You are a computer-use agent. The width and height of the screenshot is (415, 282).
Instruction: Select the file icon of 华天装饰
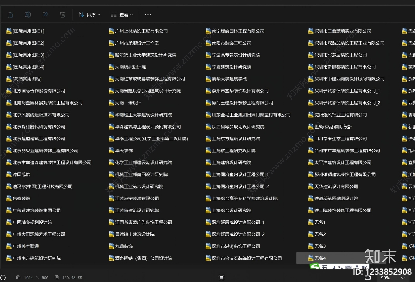pyautogui.click(x=112, y=151)
